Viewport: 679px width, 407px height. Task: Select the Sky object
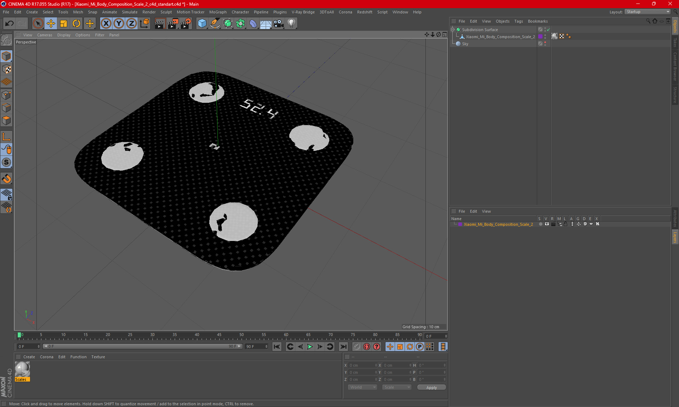click(465, 44)
